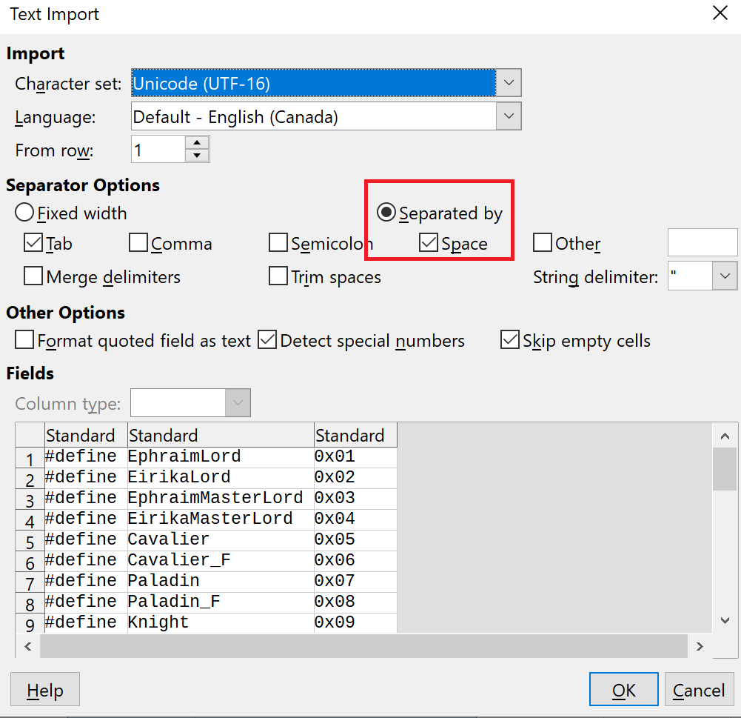Select the second Standard column header
This screenshot has height=718, width=741.
tap(221, 435)
